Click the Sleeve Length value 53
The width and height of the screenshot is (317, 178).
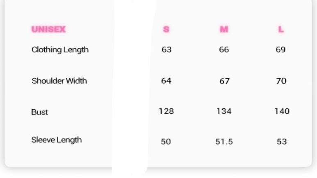(x=281, y=142)
